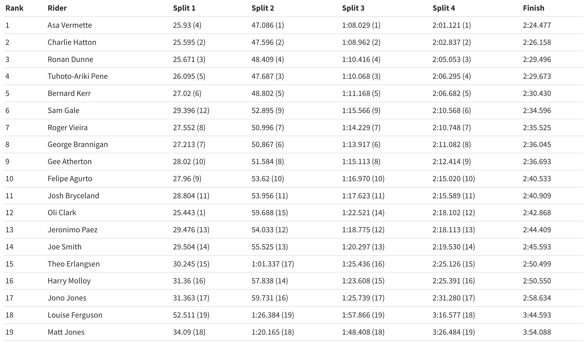Image resolution: width=586 pixels, height=343 pixels.
Task: Click rider name Asa Vermette
Action: pyautogui.click(x=70, y=25)
